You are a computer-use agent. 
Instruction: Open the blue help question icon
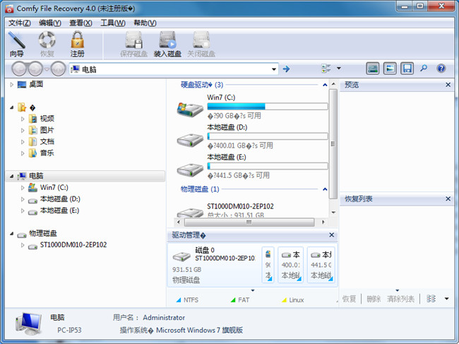pyautogui.click(x=441, y=69)
